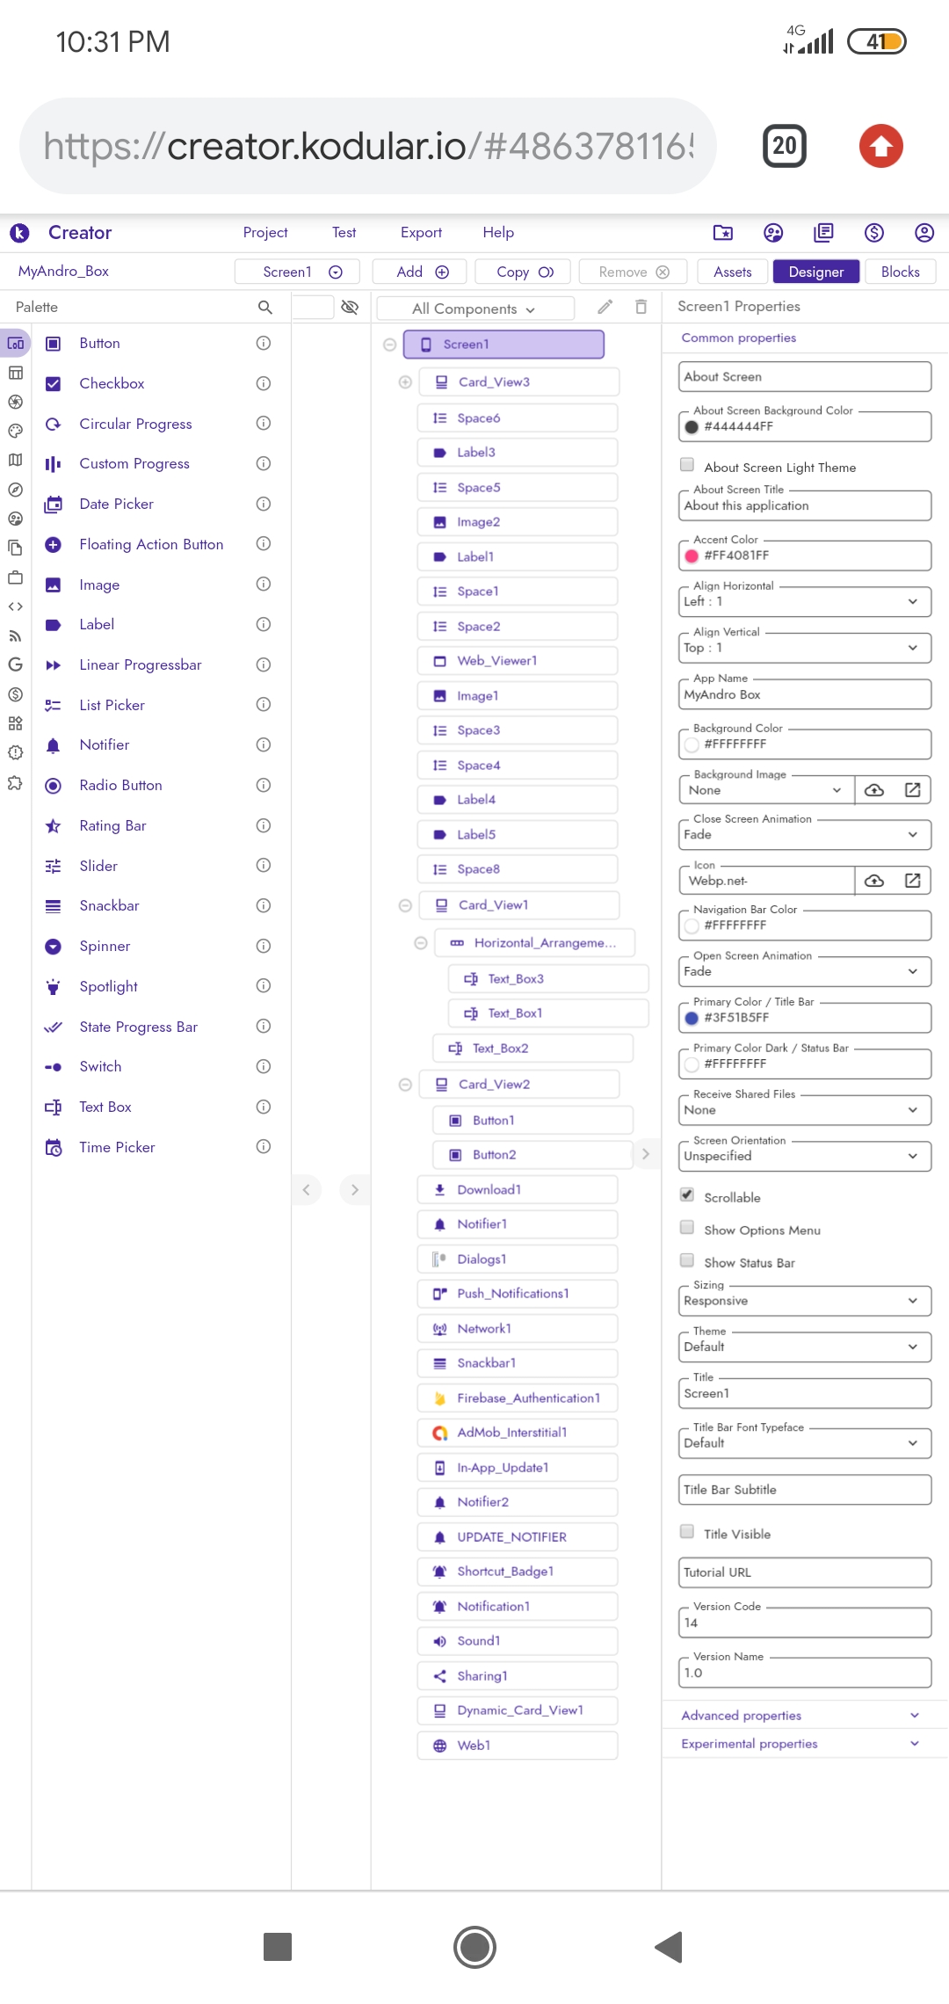Open the account profile icon
The height and width of the screenshot is (2004, 949).
click(x=924, y=233)
